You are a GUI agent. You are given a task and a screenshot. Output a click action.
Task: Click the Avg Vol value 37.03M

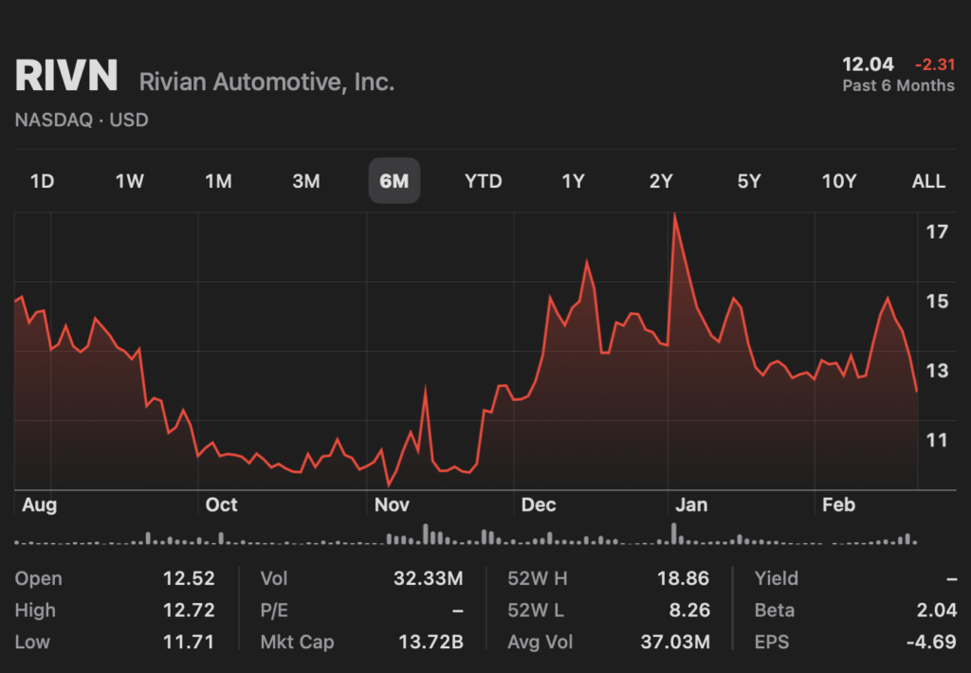pyautogui.click(x=675, y=642)
